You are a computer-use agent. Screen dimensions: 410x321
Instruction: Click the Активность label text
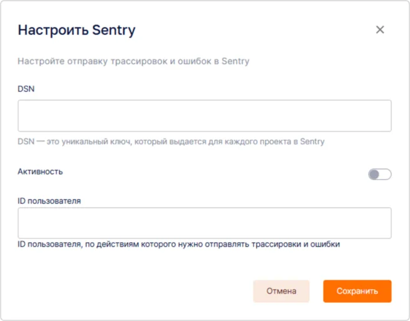coord(40,171)
